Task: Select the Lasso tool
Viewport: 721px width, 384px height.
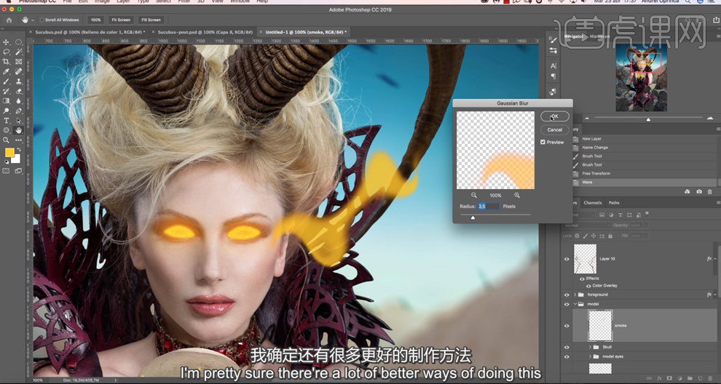Action: pos(7,52)
